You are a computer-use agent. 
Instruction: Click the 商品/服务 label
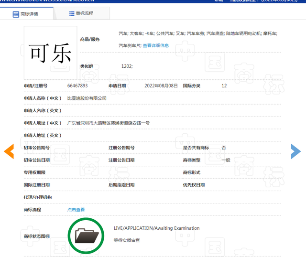(90, 39)
